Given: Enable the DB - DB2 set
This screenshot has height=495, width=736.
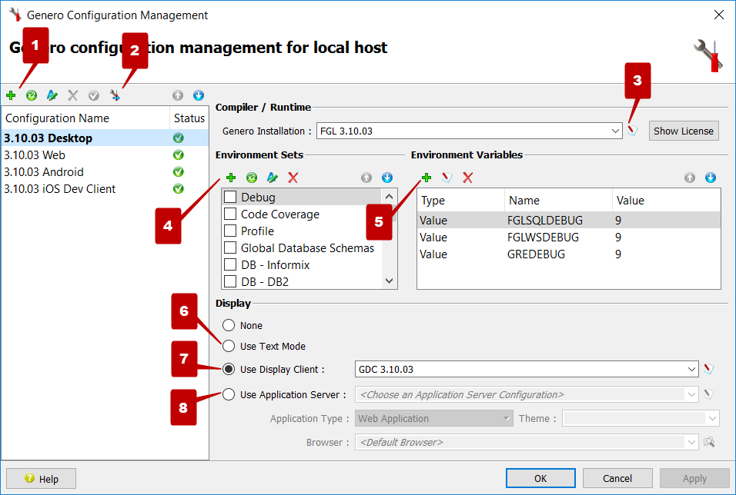Looking at the screenshot, I should [230, 281].
